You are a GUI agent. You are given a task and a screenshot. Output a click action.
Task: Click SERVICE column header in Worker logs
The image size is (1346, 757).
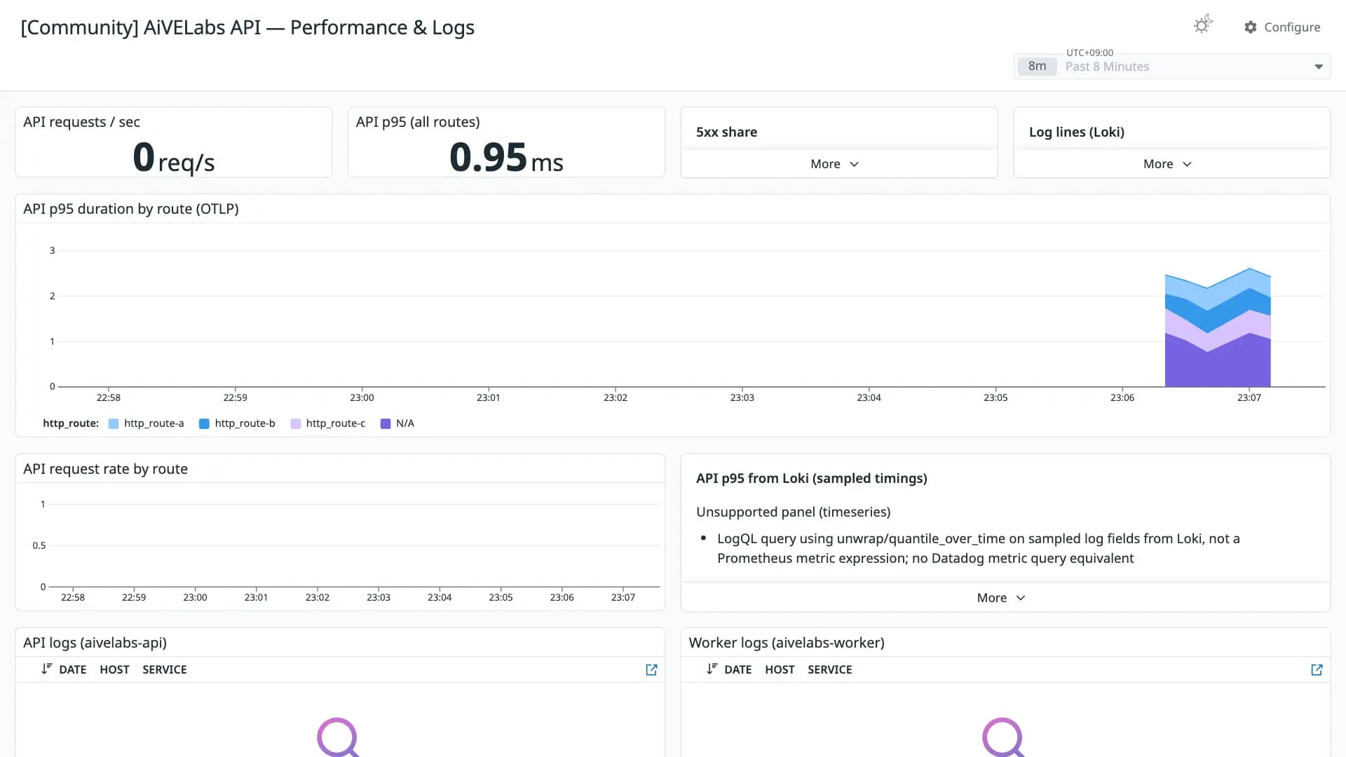click(x=830, y=670)
